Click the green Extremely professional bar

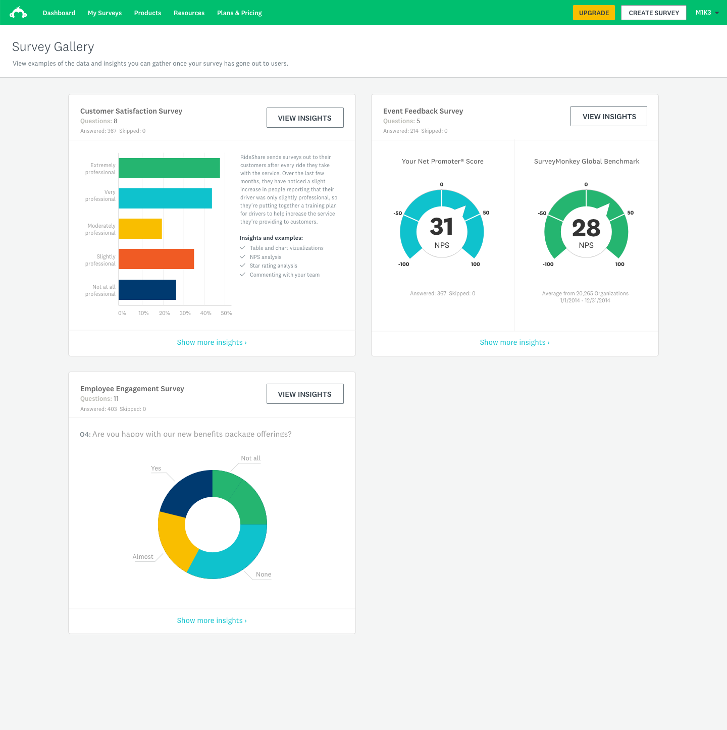169,168
